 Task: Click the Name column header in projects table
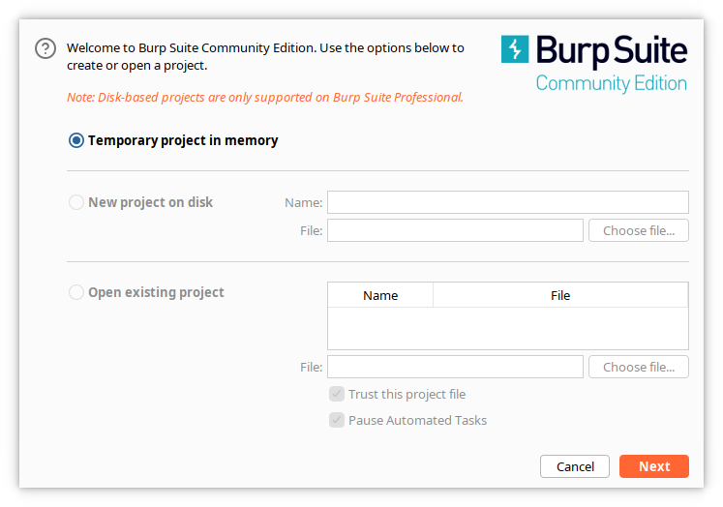[380, 295]
